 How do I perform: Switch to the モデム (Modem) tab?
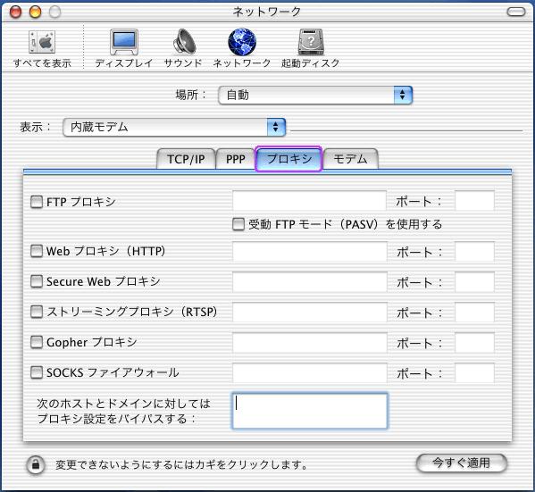click(350, 159)
